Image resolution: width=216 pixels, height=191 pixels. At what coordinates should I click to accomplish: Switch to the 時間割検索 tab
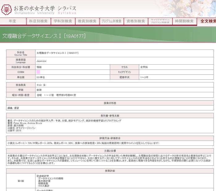click(x=184, y=21)
